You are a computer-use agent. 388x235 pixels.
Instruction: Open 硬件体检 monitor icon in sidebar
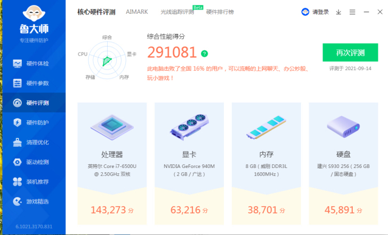pyautogui.click(x=17, y=64)
